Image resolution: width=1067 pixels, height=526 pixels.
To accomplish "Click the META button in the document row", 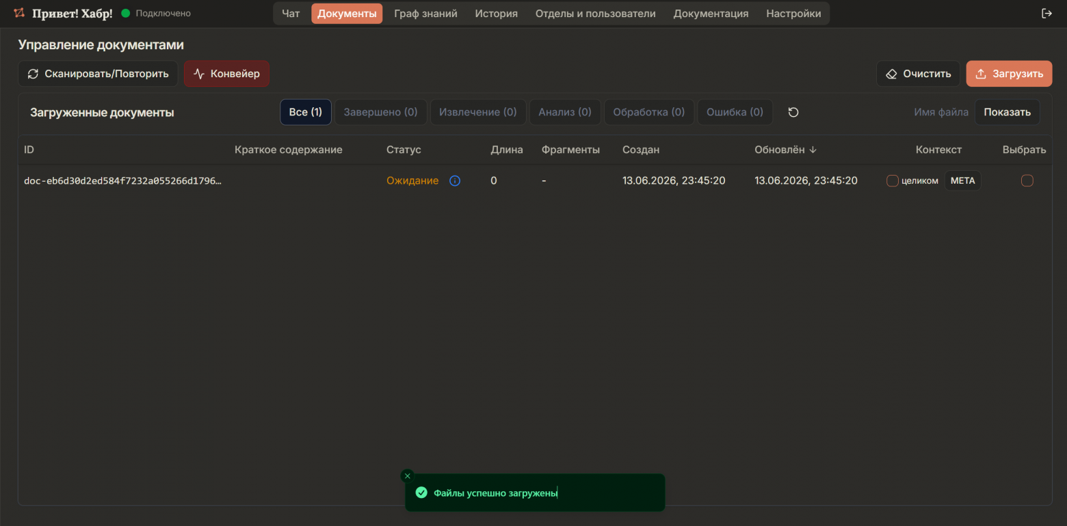I will coord(963,181).
